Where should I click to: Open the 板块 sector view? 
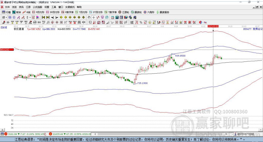pos(17,12)
